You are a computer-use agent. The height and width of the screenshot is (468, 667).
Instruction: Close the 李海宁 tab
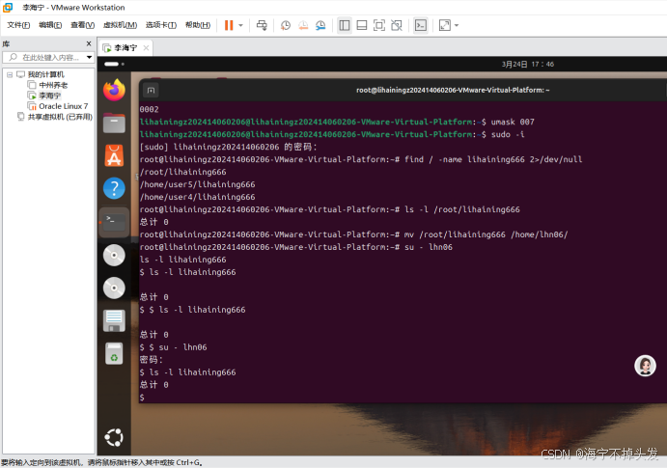click(x=146, y=48)
